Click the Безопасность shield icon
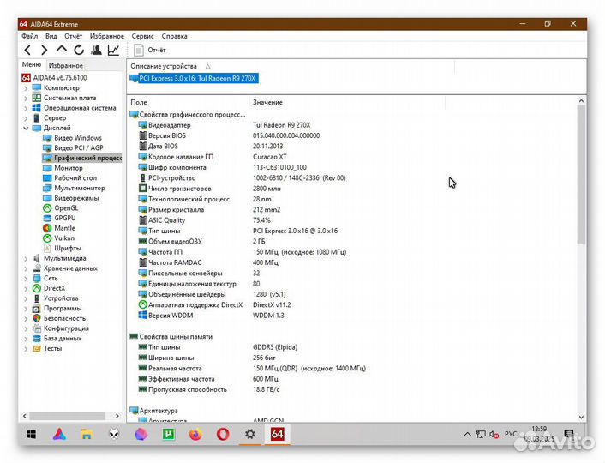Image resolution: width=605 pixels, height=463 pixels. click(x=37, y=319)
